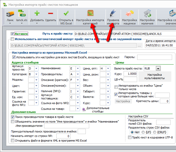Expand the Добавить dropdown arrow
The width and height of the screenshot is (176, 152).
click(x=37, y=23)
